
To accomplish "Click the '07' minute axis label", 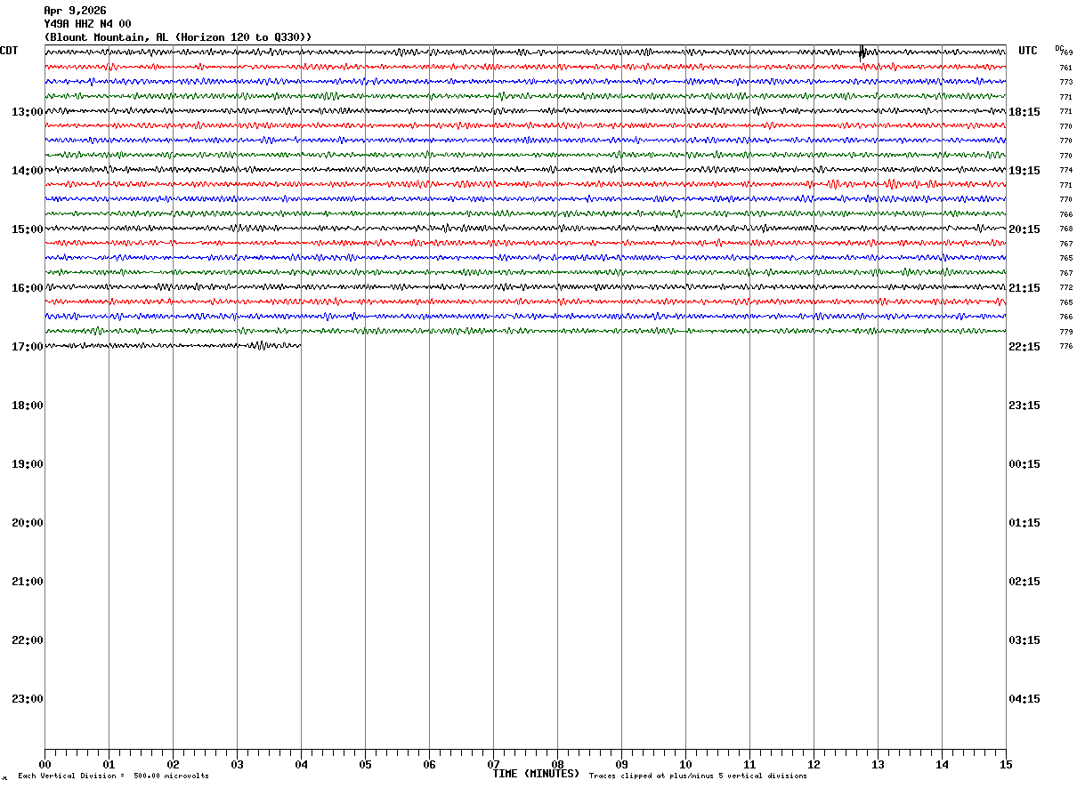I will [x=493, y=765].
